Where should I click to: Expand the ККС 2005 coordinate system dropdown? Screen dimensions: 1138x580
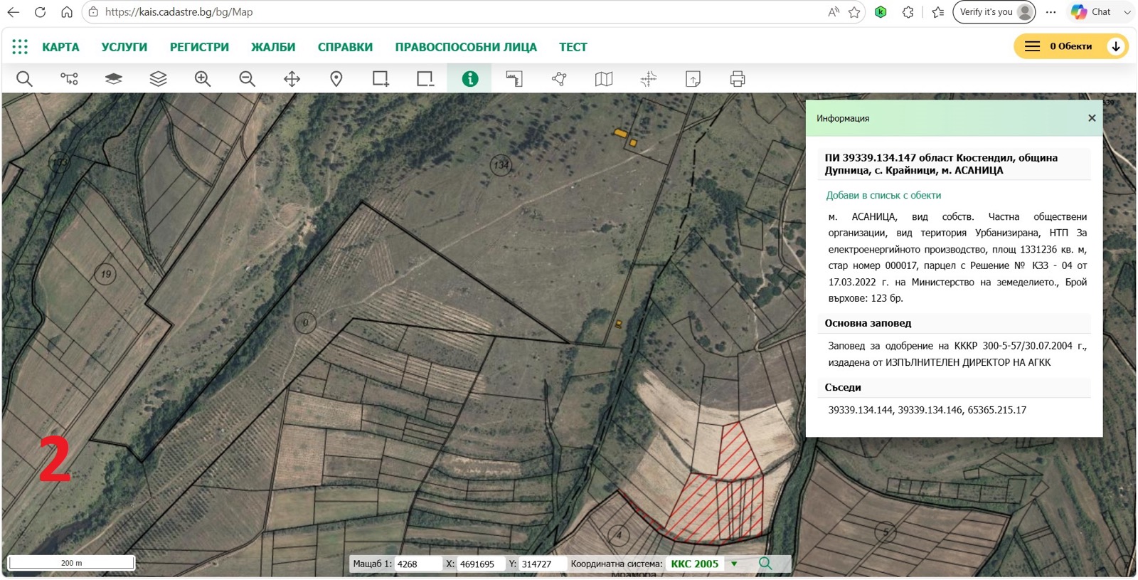(x=734, y=564)
